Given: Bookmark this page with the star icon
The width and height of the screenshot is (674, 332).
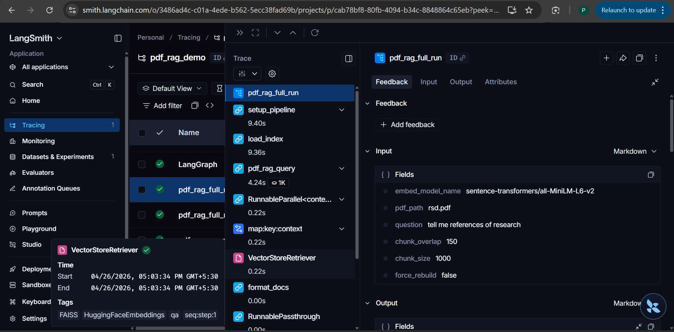Looking at the screenshot, I should pos(529,10).
